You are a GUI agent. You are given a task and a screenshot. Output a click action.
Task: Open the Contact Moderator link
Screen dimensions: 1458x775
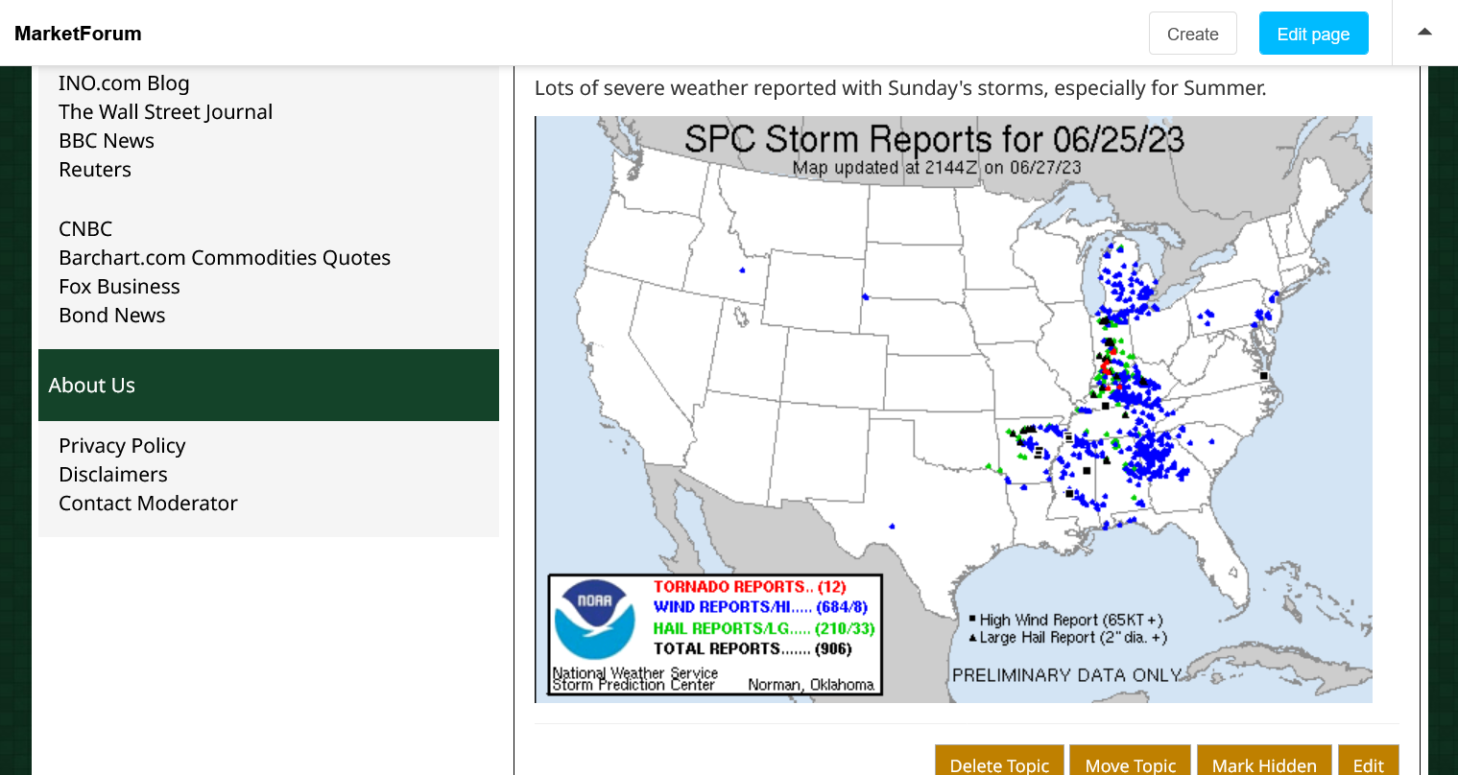(148, 504)
